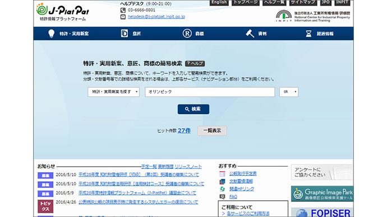The width and height of the screenshot is (387, 217).
Task: Click the 関連HPリンク icon
Action: pos(222,189)
